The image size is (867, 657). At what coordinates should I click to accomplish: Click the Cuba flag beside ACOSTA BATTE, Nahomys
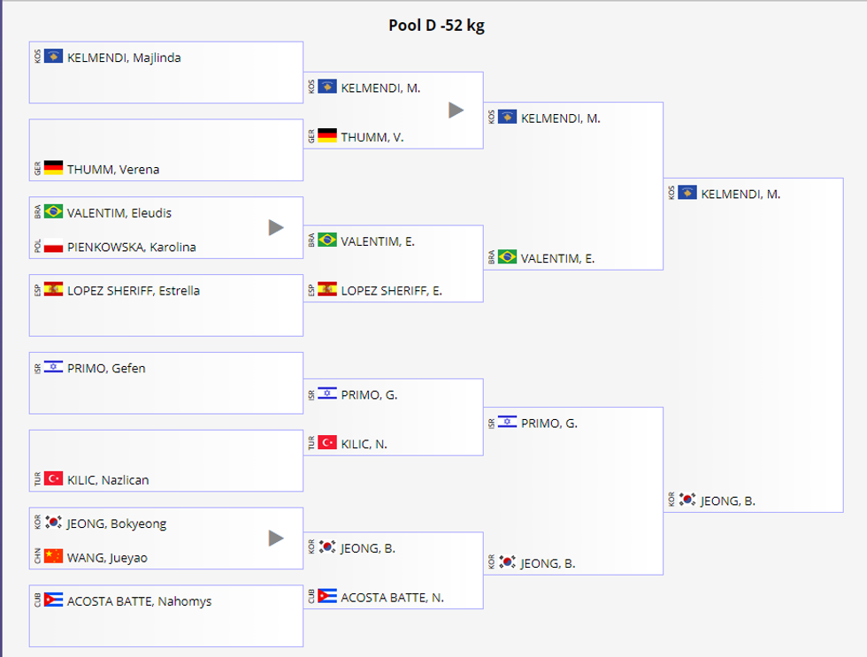point(53,601)
